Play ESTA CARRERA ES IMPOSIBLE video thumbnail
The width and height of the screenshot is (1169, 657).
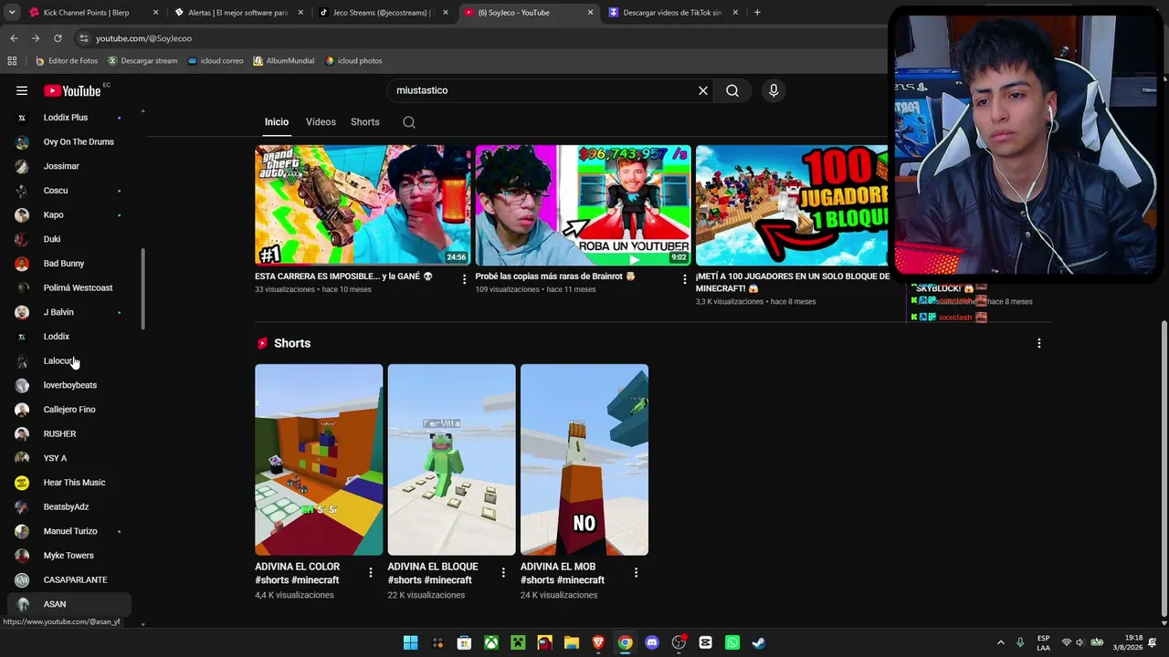pos(363,205)
